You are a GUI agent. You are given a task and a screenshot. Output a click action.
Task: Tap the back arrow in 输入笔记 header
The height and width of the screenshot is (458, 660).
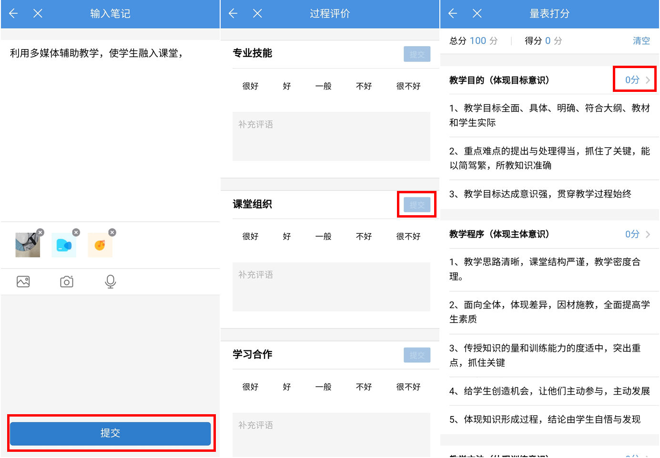coord(13,13)
